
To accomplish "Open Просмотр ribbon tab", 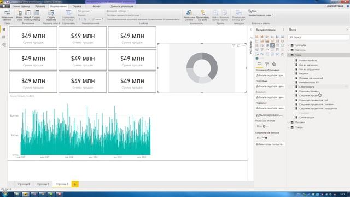I will tap(40, 6).
